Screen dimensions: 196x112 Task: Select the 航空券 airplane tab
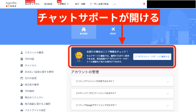pyautogui.click(x=113, y=31)
